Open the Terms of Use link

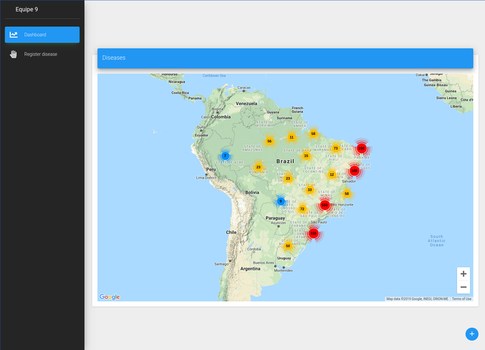point(461,299)
